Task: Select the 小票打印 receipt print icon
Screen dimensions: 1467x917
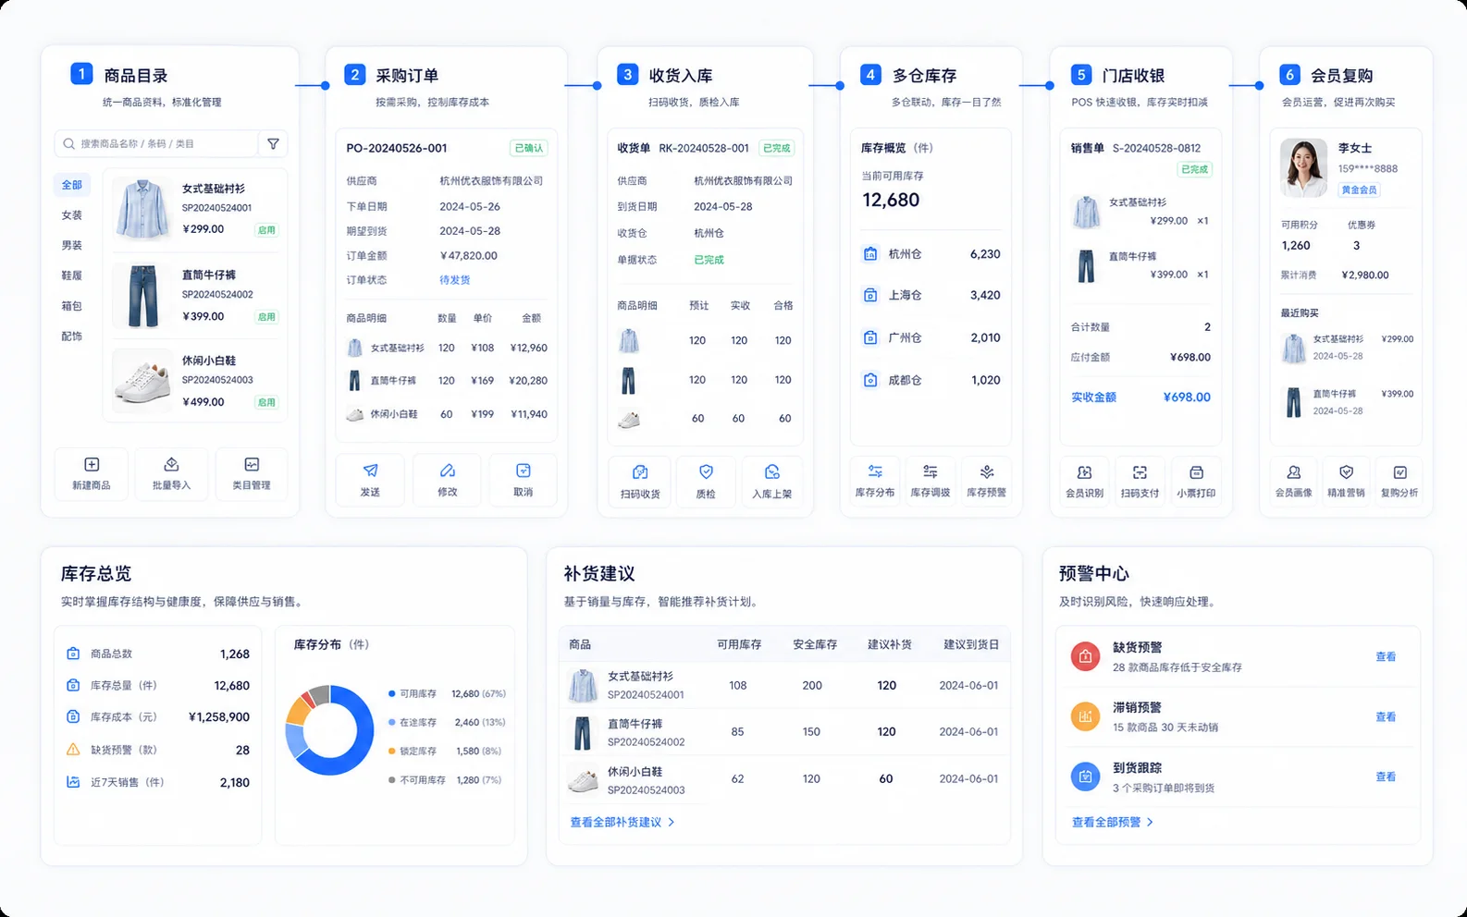Action: [1196, 472]
